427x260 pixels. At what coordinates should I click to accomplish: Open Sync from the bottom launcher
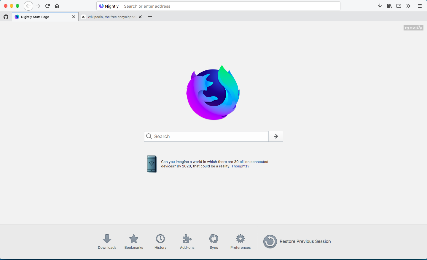click(x=214, y=242)
